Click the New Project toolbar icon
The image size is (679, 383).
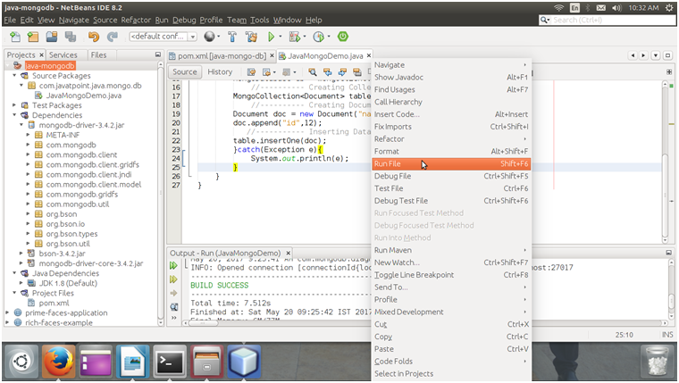pos(33,37)
